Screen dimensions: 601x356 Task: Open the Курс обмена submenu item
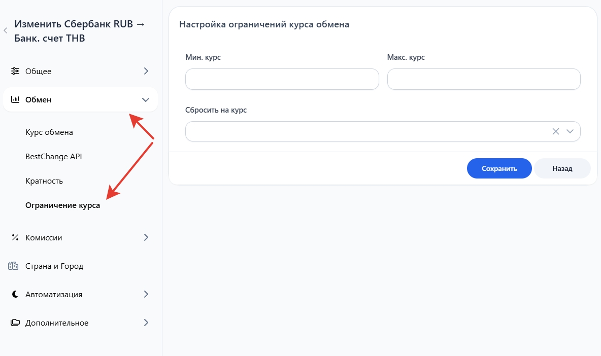click(49, 132)
